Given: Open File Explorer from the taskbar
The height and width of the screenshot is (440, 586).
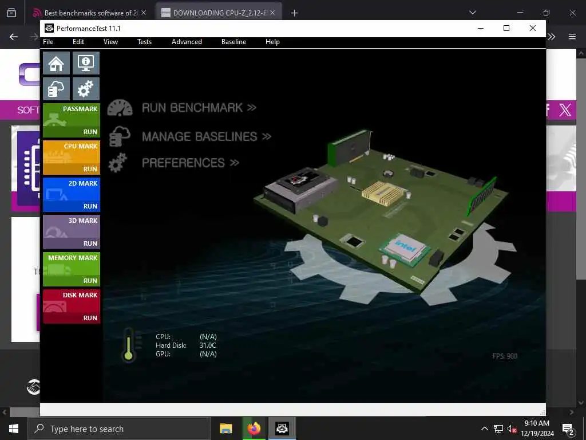Looking at the screenshot, I should [x=225, y=429].
